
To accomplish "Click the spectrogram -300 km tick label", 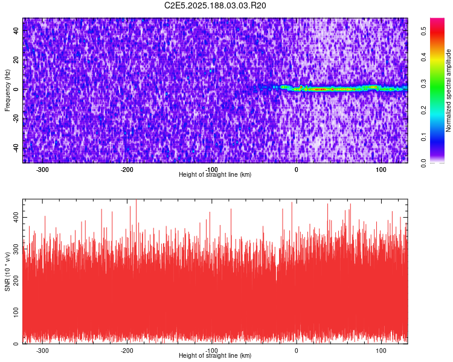I will (x=42, y=170).
